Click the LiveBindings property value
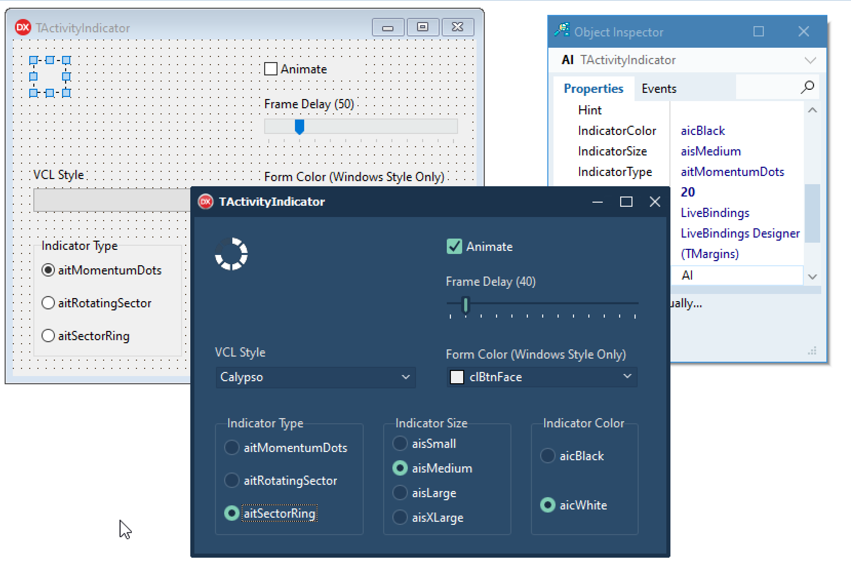The image size is (851, 570). [x=715, y=213]
